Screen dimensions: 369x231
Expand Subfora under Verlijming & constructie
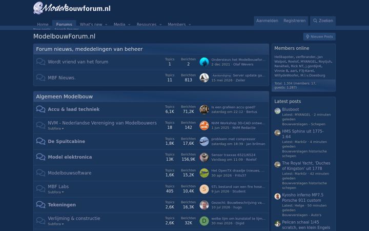pyautogui.click(x=56, y=224)
